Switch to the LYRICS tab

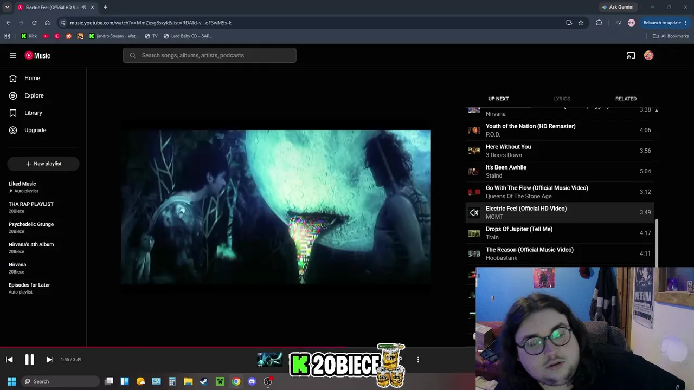coord(562,99)
